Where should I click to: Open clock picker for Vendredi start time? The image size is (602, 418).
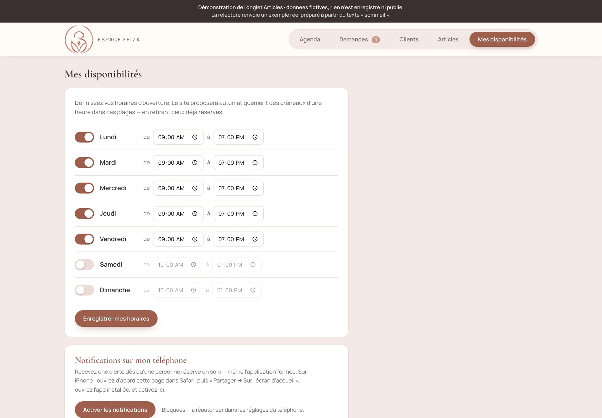pos(195,239)
